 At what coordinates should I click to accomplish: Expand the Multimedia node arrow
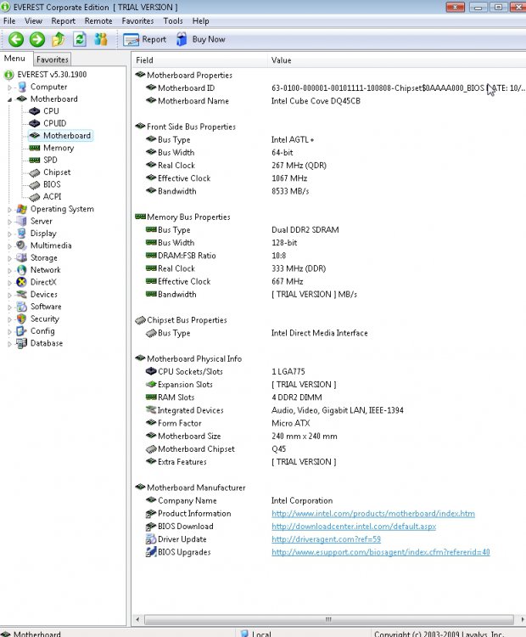tap(9, 246)
